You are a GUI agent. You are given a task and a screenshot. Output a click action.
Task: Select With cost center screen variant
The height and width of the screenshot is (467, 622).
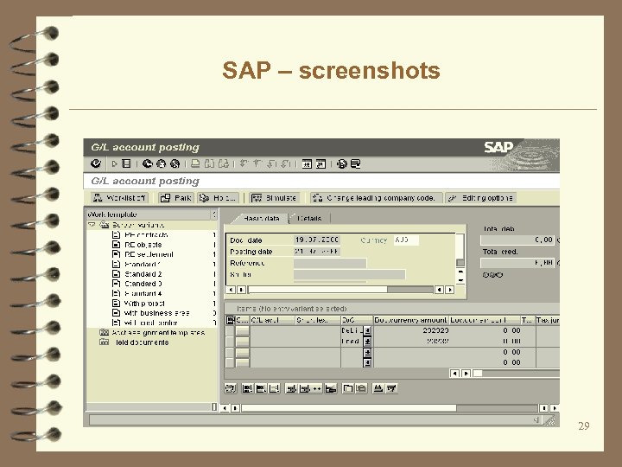150,323
